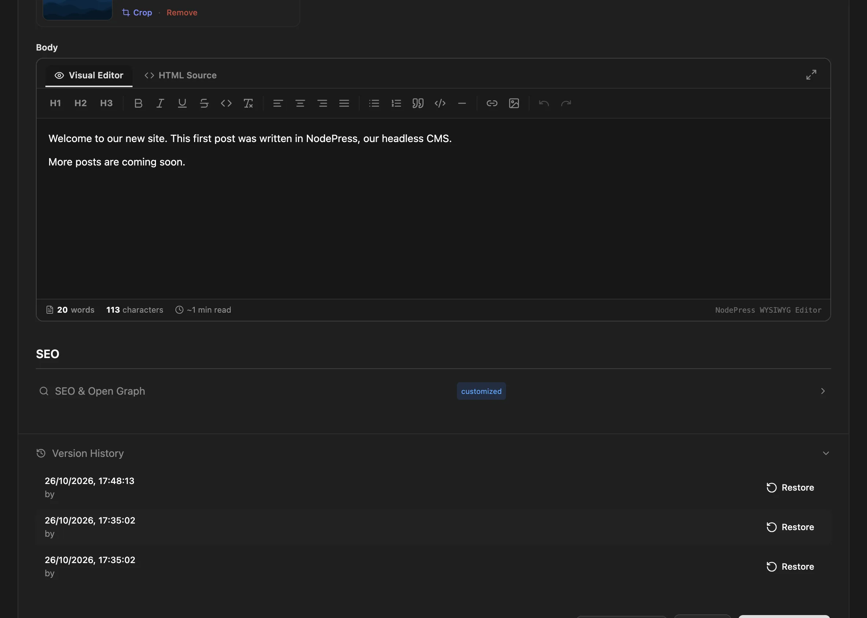
Task: Toggle bold formatting
Action: pos(138,103)
